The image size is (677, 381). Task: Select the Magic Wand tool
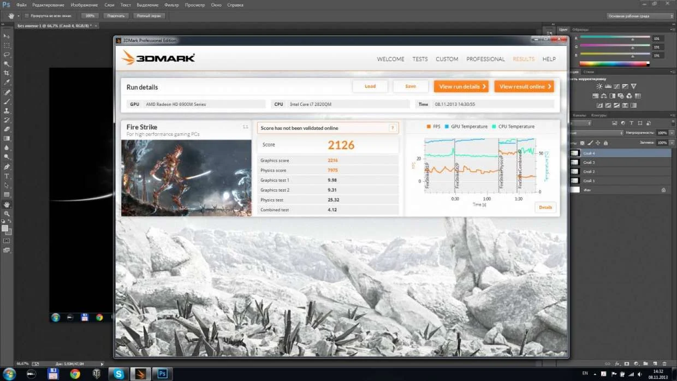7,64
